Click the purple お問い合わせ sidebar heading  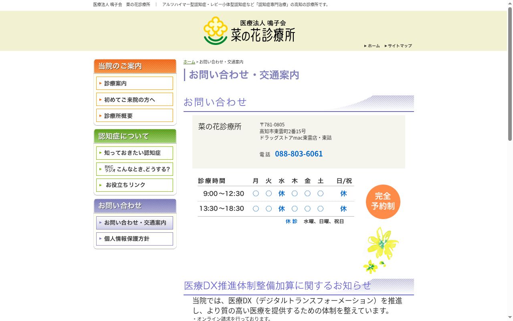(x=135, y=206)
